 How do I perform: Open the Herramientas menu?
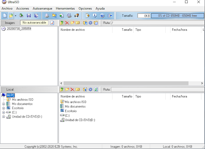click(x=65, y=8)
